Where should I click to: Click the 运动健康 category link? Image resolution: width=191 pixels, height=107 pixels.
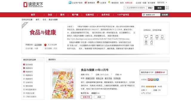(x=38, y=45)
